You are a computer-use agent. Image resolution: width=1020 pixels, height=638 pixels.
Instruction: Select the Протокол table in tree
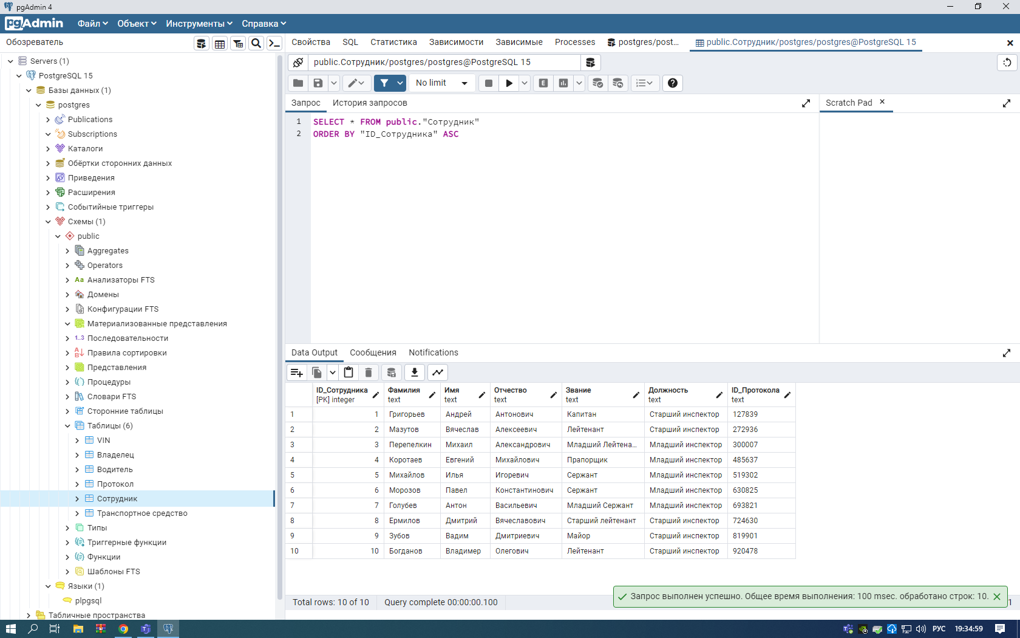(x=115, y=484)
